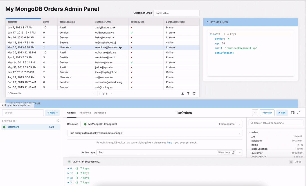The height and width of the screenshot is (186, 306).
Task: Refresh the orders table
Action: (194, 93)
